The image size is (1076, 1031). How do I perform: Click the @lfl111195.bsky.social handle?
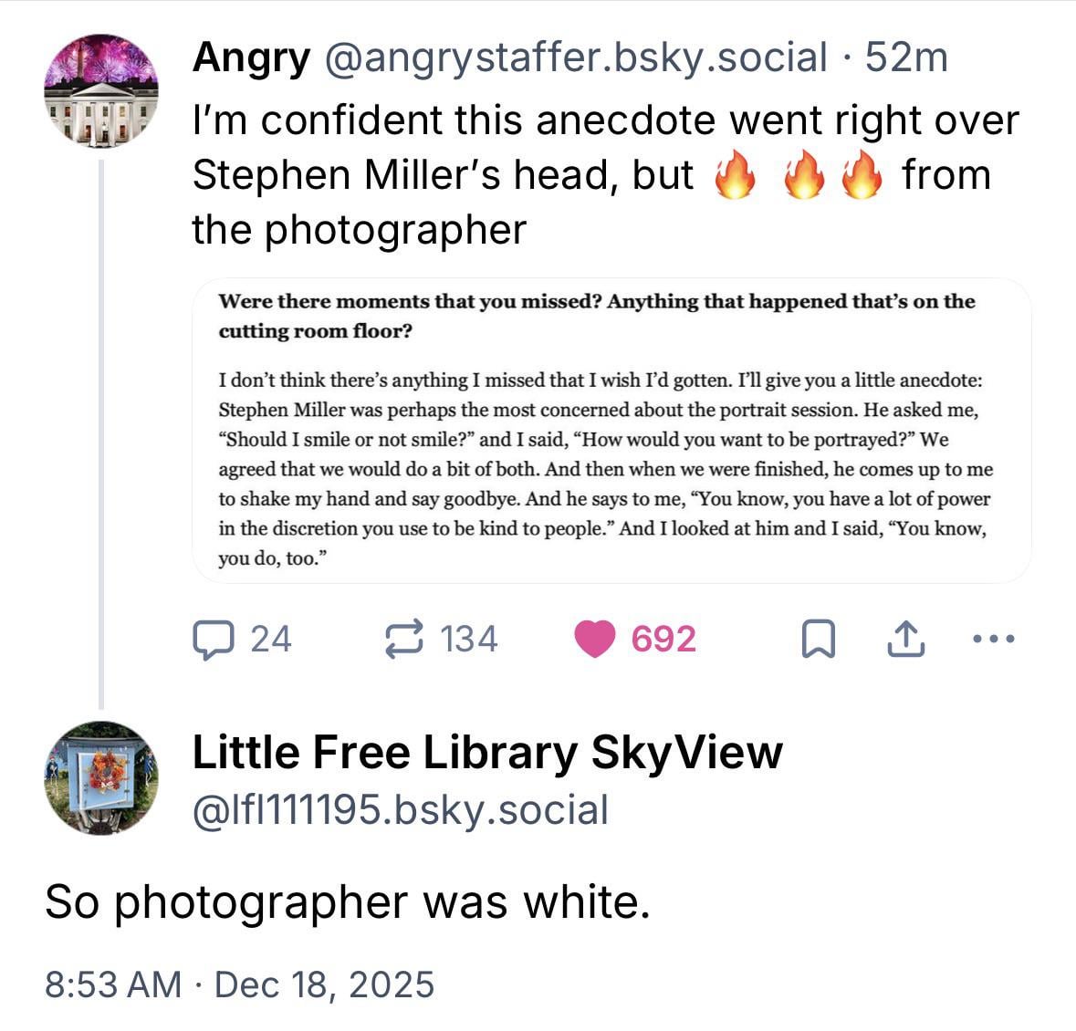[x=400, y=809]
